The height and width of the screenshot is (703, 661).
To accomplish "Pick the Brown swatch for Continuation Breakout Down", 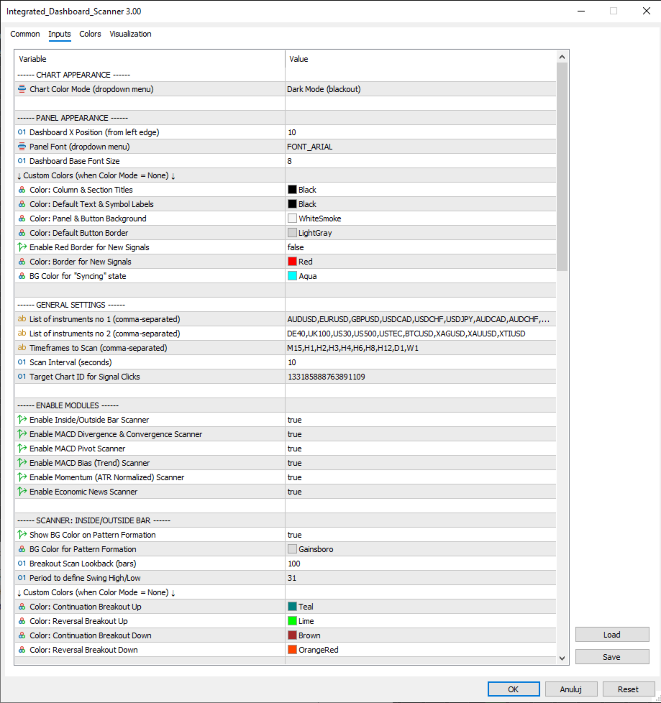I will tap(292, 635).
